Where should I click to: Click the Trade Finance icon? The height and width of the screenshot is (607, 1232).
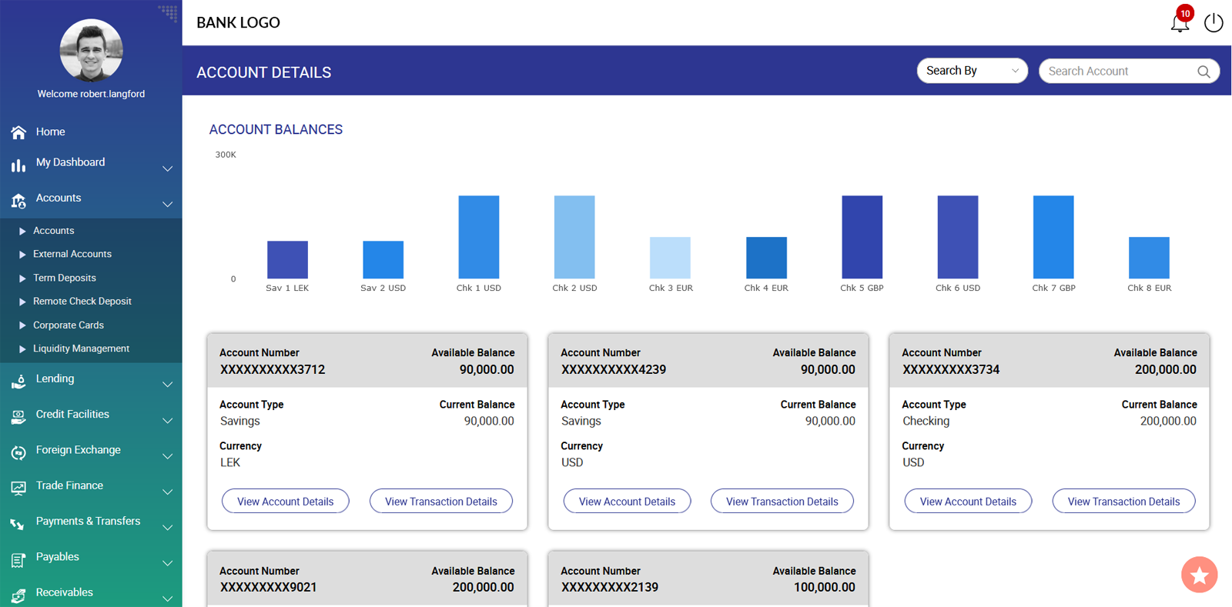pos(18,488)
